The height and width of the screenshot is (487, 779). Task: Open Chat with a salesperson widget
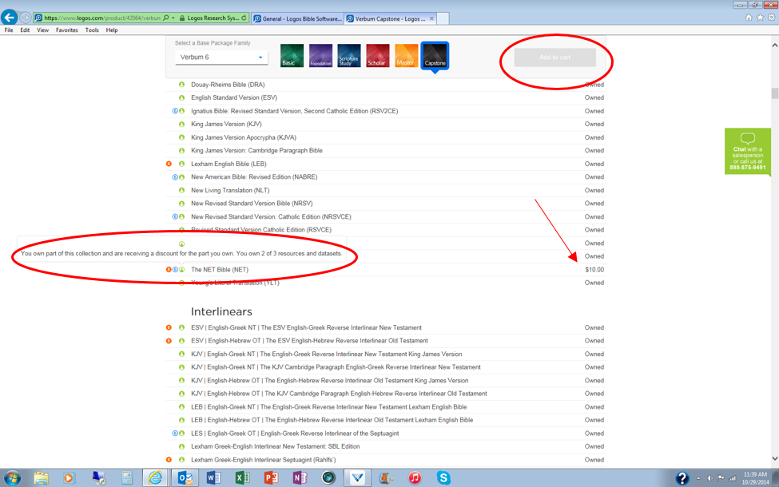tap(747, 152)
